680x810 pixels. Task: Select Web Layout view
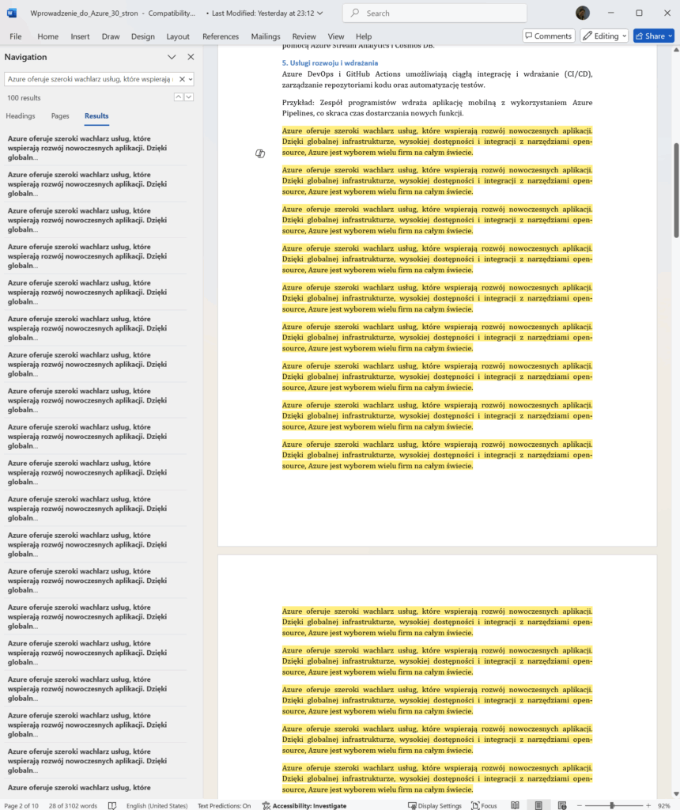(562, 805)
